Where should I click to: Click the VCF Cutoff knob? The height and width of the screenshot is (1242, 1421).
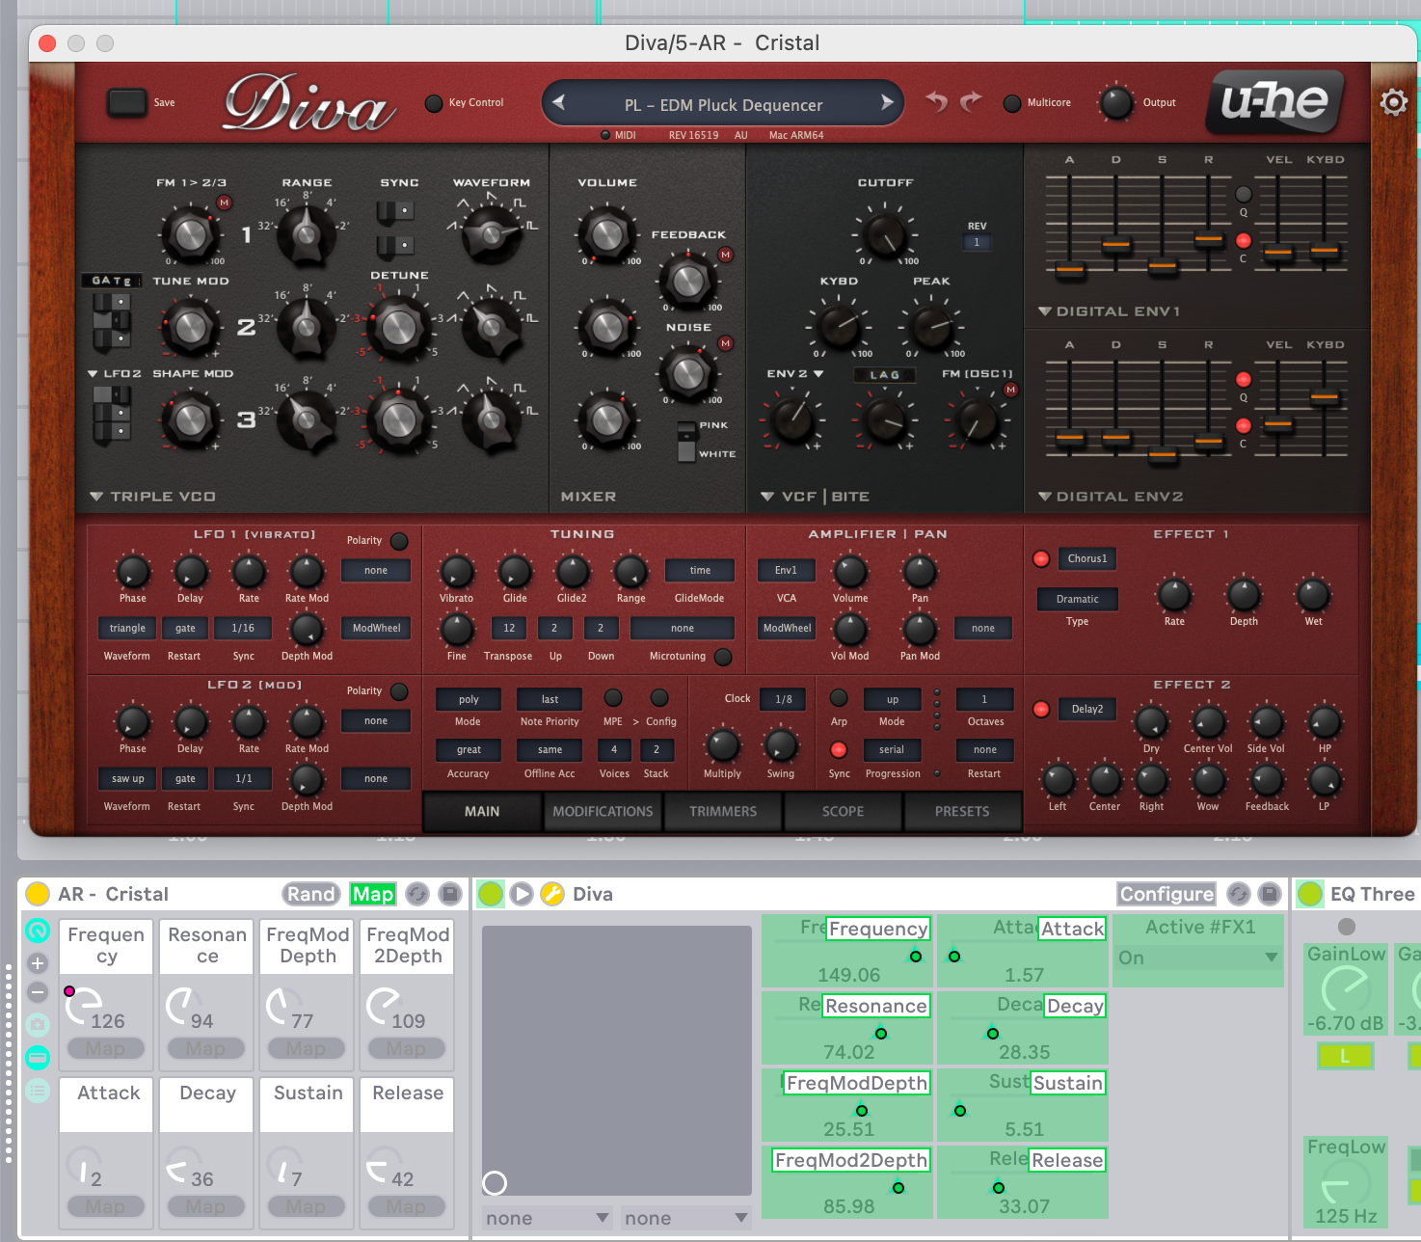pyautogui.click(x=884, y=234)
